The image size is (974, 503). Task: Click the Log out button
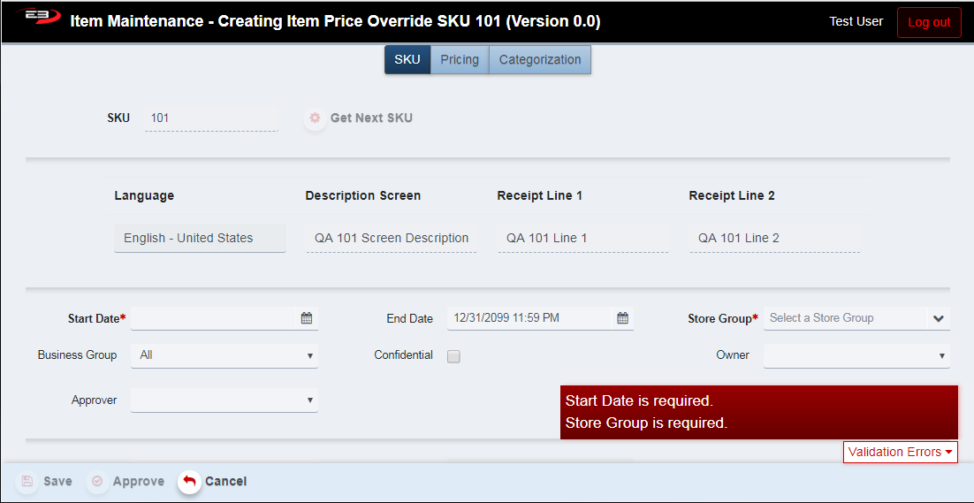[x=929, y=22]
